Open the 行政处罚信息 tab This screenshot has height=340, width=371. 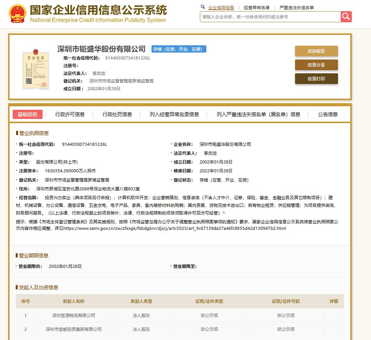(117, 114)
